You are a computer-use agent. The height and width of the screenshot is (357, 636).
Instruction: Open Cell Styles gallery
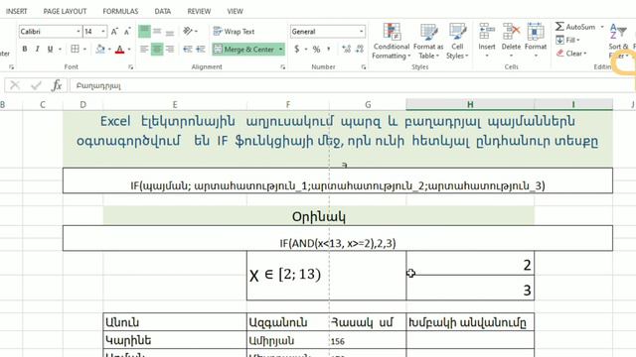[x=457, y=41]
